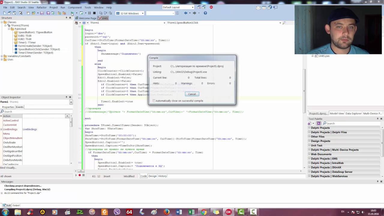Click the Back navigation arrow icon
The width and height of the screenshot is (384, 216).
[186, 13]
